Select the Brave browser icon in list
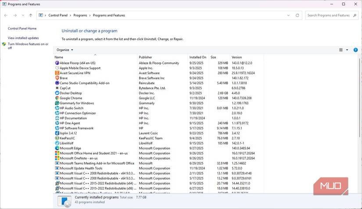This screenshot has width=362, height=209. coord(57,78)
